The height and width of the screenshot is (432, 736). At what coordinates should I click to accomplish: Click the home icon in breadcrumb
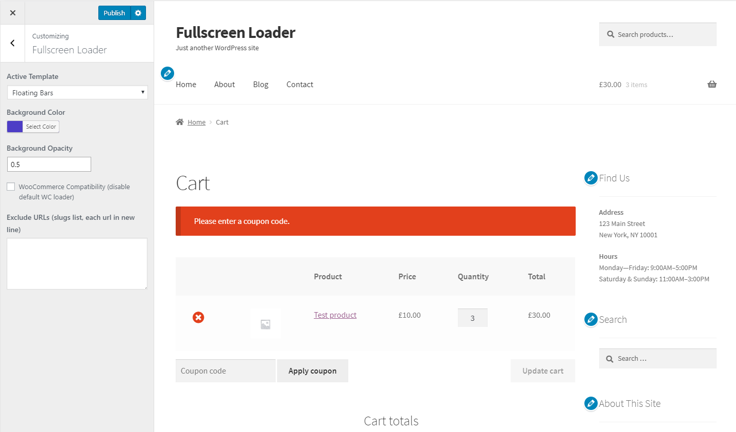179,122
